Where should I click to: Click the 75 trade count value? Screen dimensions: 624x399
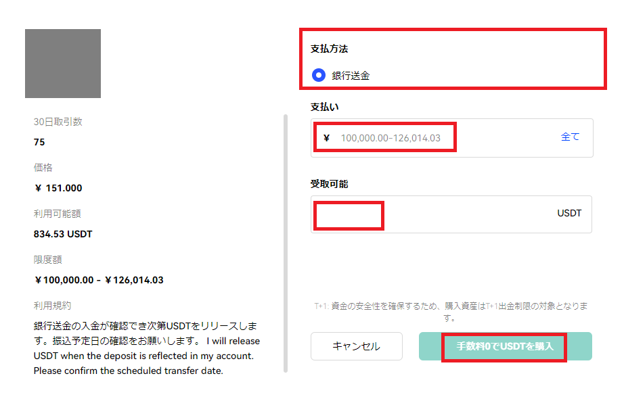[x=39, y=142]
